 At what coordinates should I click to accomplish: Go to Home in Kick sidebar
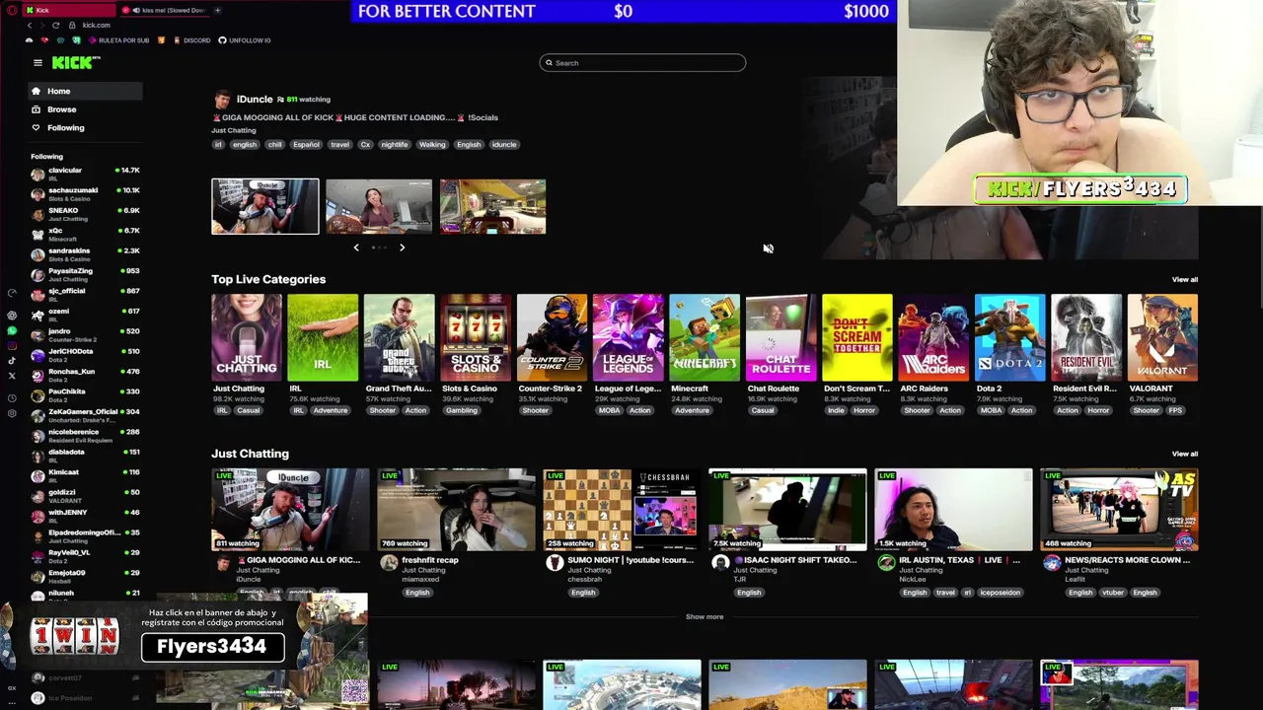85,92
